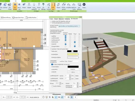The image size is (135, 101).
Task: Pick the yellow Musterfarbe swatch
Action: pos(73,54)
